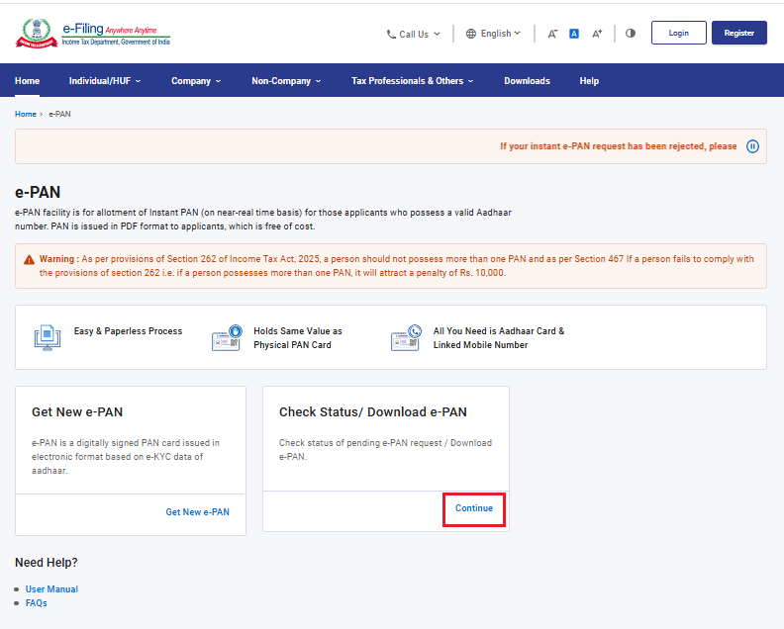The width and height of the screenshot is (784, 629).
Task: Go to the Home tab in navigation
Action: [27, 81]
